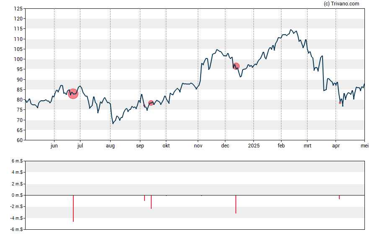Click the 'feb' x-axis label
372x236 pixels.
tap(281, 146)
